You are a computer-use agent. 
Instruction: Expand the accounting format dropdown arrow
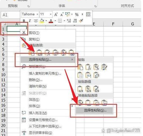tap(72, 14)
